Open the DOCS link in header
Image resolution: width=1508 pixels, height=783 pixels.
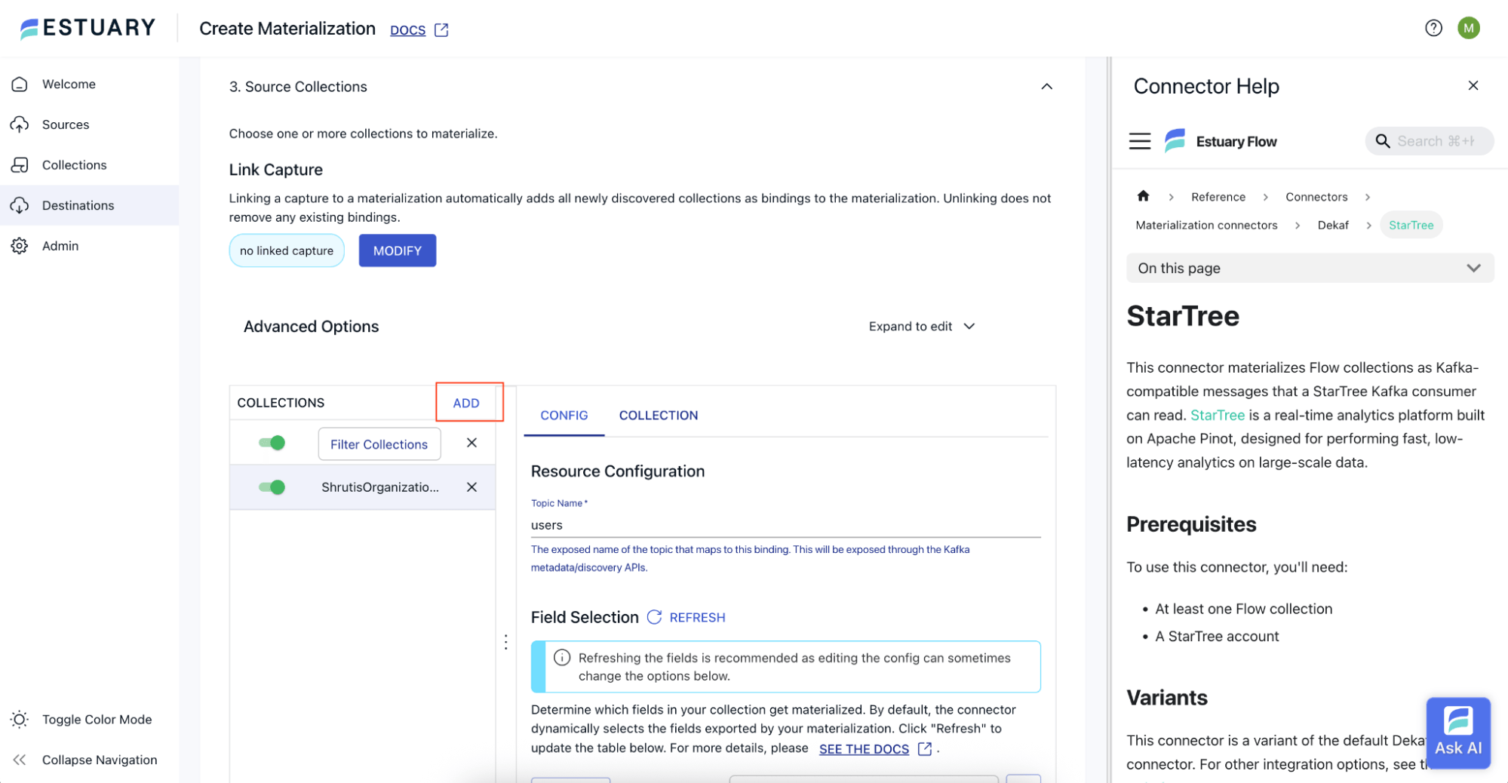408,30
